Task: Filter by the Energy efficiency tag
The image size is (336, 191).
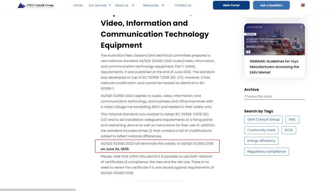Action: [x=261, y=141]
